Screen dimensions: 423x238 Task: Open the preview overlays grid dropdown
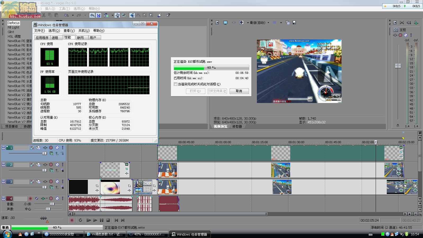pyautogui.click(x=281, y=23)
